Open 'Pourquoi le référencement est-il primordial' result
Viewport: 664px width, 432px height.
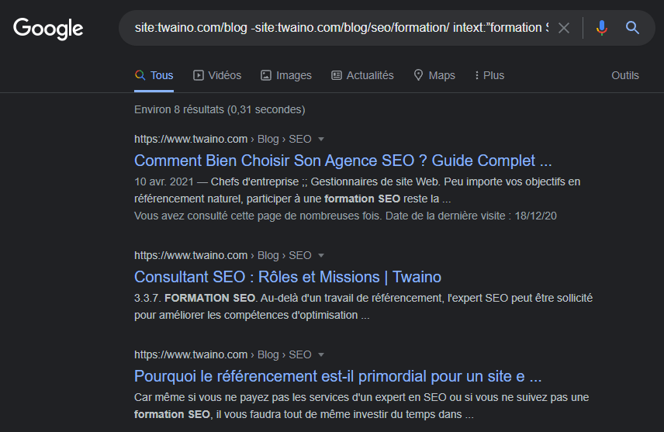point(338,376)
